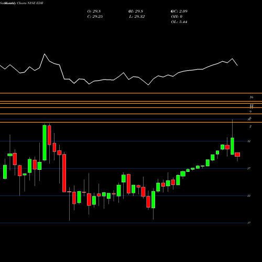
Task: Click the '9' scale label between orange lines
Action: tap(250, 112)
